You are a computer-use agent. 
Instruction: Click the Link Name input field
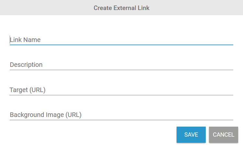click(x=121, y=40)
